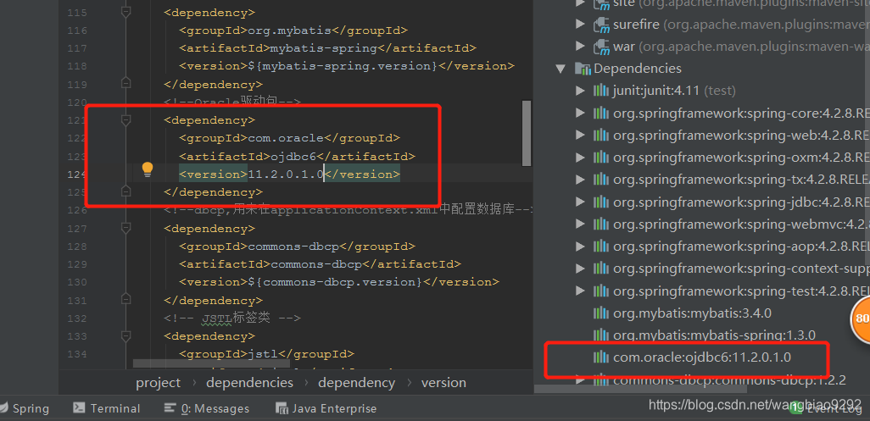Click the version value 11.2.0.1.0

click(x=286, y=174)
